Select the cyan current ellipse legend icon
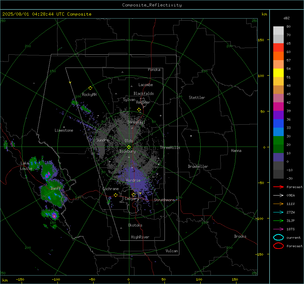This screenshot has width=304, height=284. (x=278, y=237)
